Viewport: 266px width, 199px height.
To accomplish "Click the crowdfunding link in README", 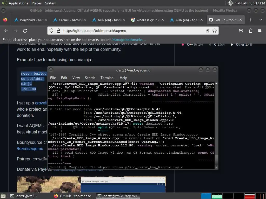I will (x=41, y=103).
